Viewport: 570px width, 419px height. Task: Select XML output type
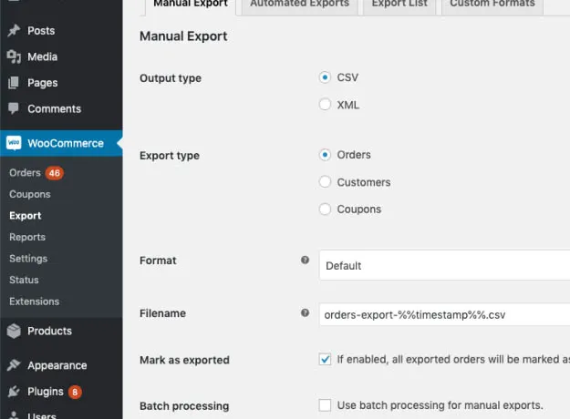click(x=325, y=105)
